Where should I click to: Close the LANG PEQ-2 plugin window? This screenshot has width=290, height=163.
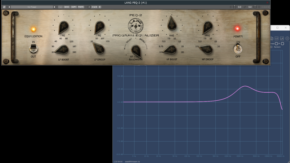coord(267,2)
